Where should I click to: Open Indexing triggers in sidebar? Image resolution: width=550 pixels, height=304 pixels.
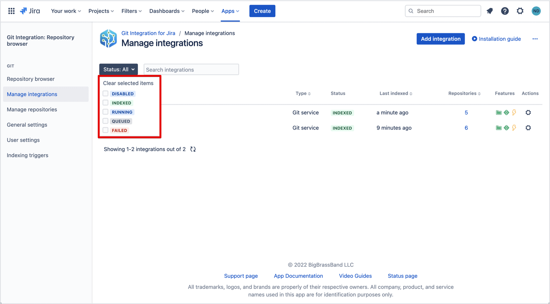[x=28, y=155]
